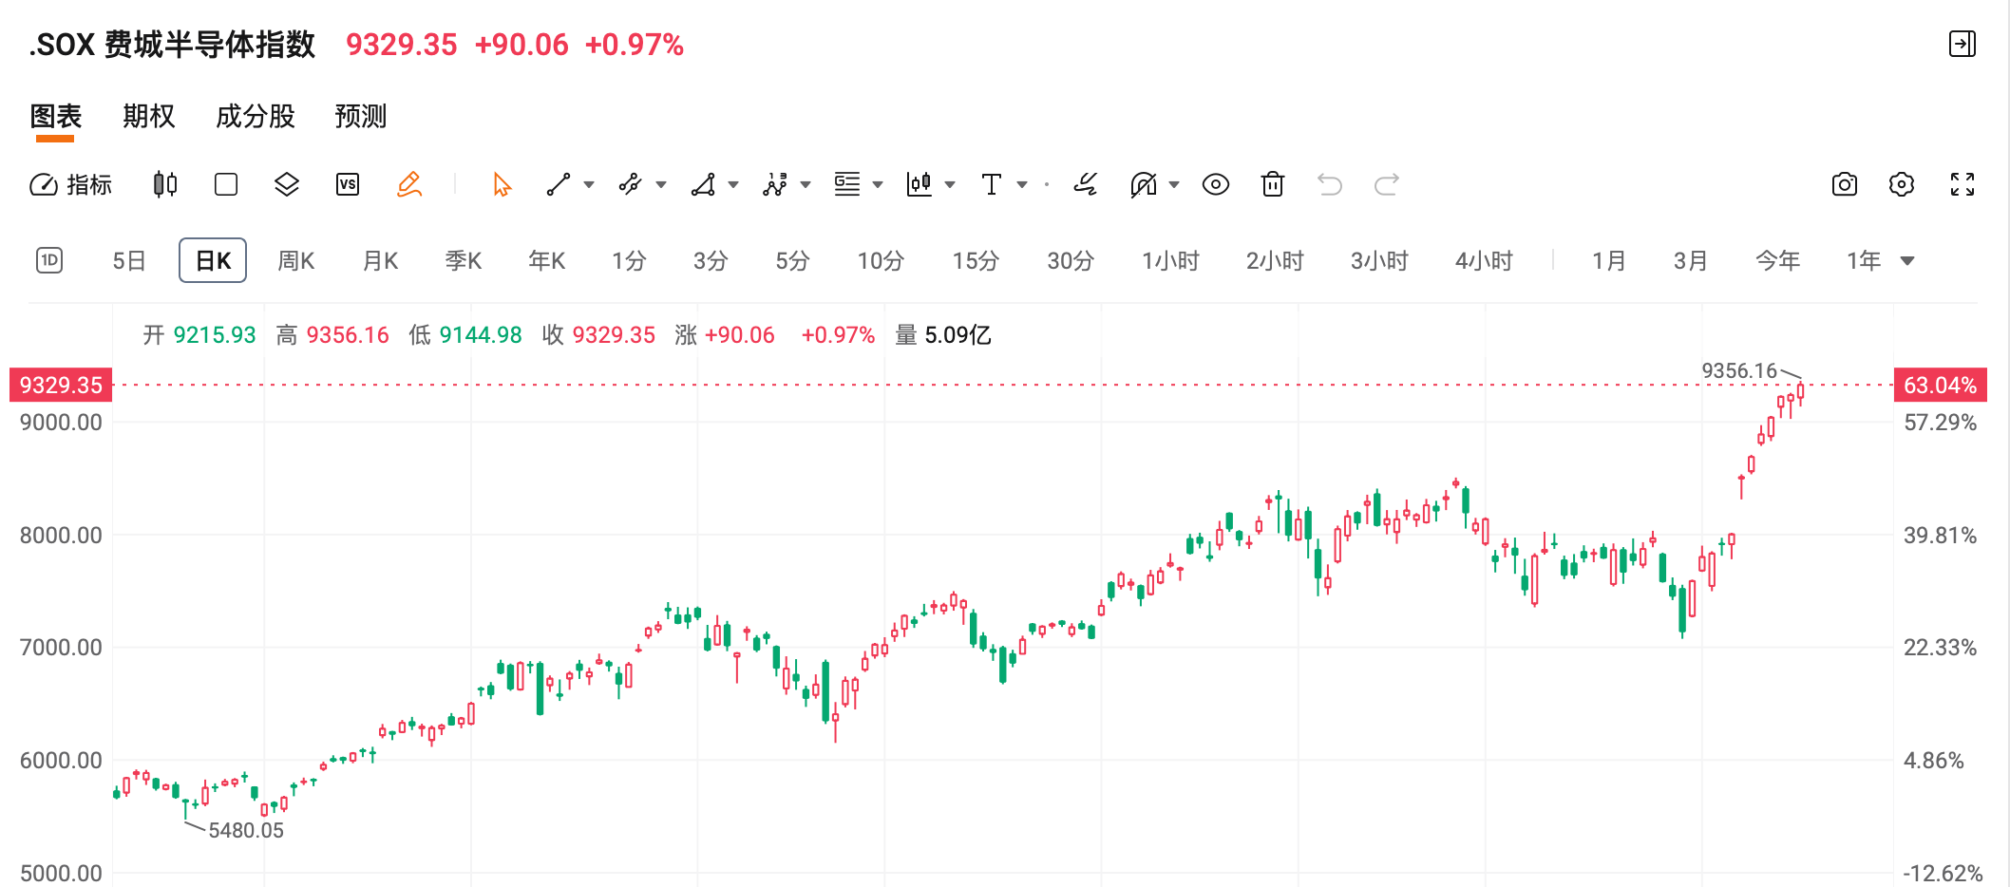Viewport: 2010px width, 887px height.
Task: Open the 1年 range dropdown arrow
Action: [x=1907, y=261]
